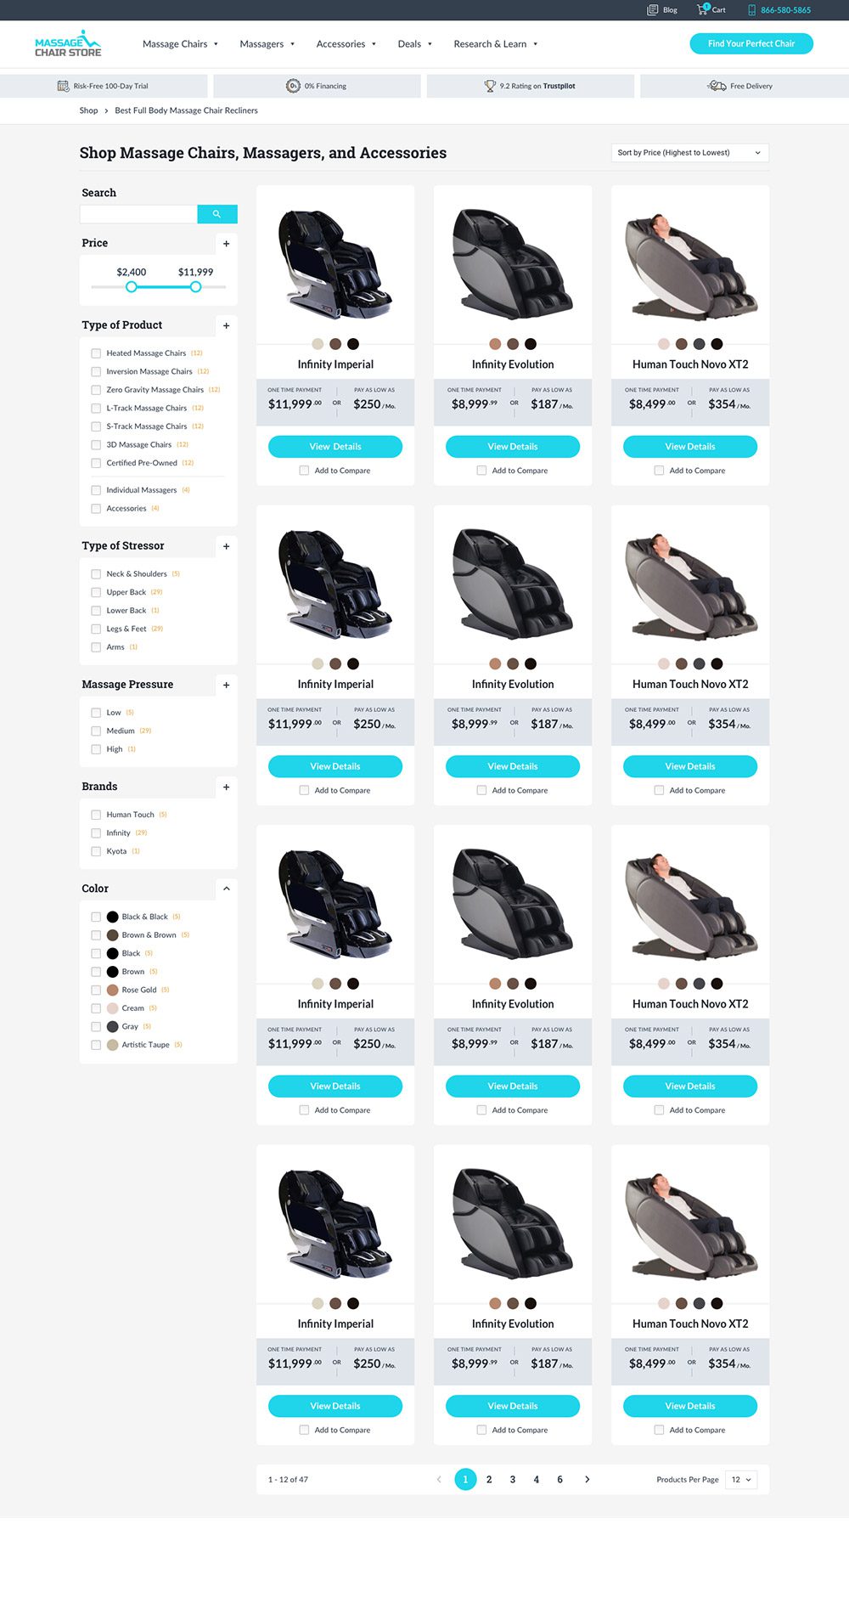Viewport: 849px width, 1603px height.
Task: Click the $11,999 price slider handle
Action: [196, 287]
